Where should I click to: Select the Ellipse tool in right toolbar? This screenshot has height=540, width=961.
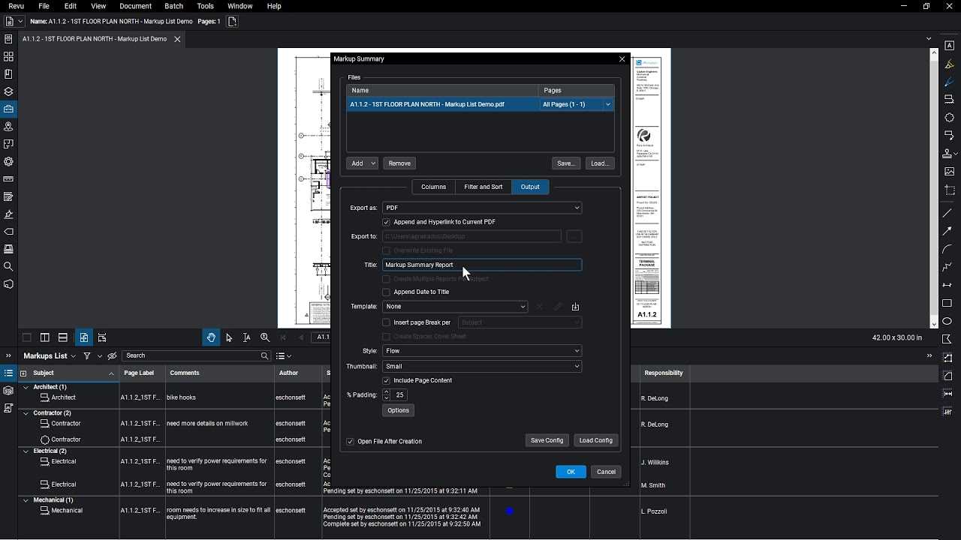point(947,321)
